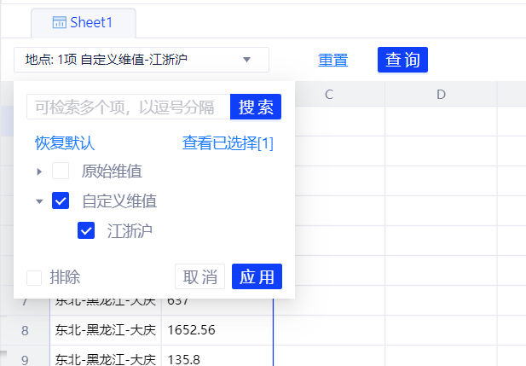Select column D header
The image size is (526, 366).
click(441, 95)
